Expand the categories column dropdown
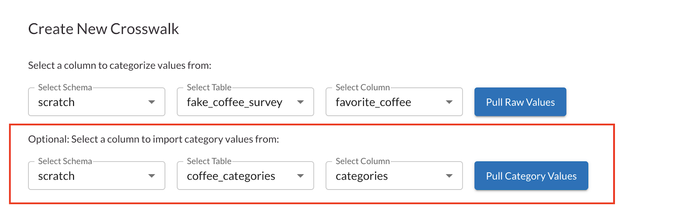Viewport: 680px width, 220px height. [x=394, y=176]
